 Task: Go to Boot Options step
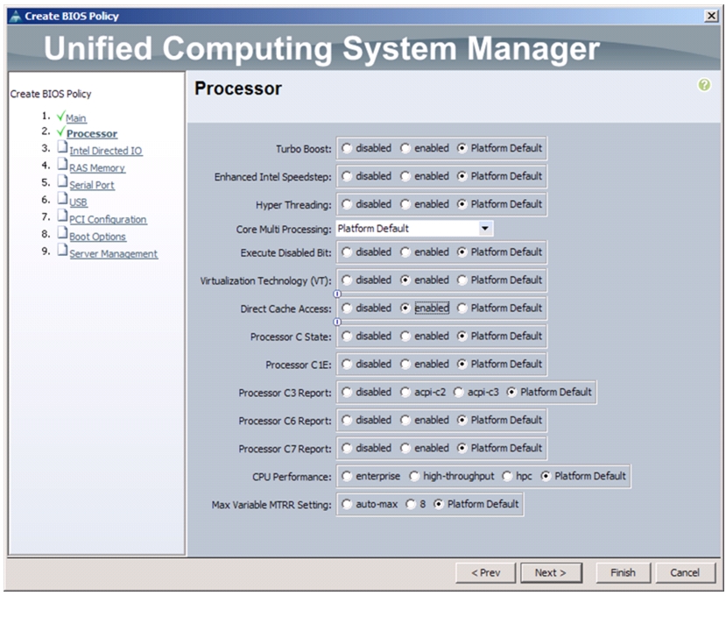[x=98, y=237]
